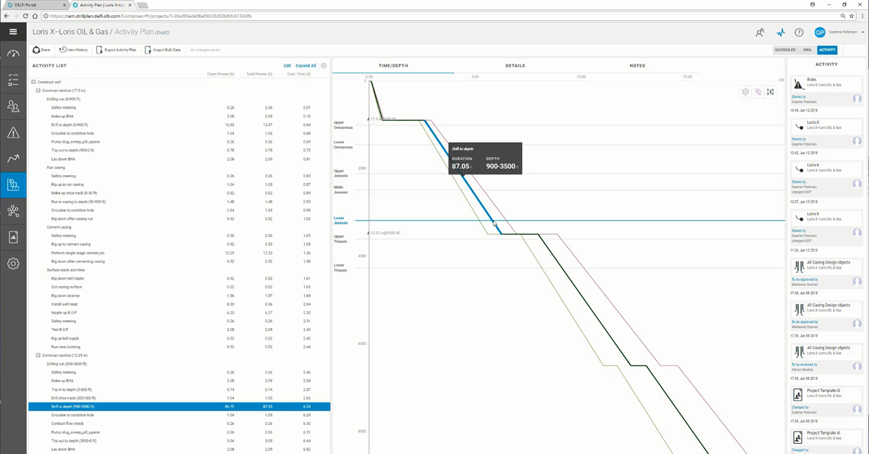Open the trend chart sidebar icon
The width and height of the screenshot is (869, 454).
click(x=13, y=159)
